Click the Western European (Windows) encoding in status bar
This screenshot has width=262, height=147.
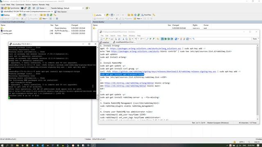tap(218, 123)
